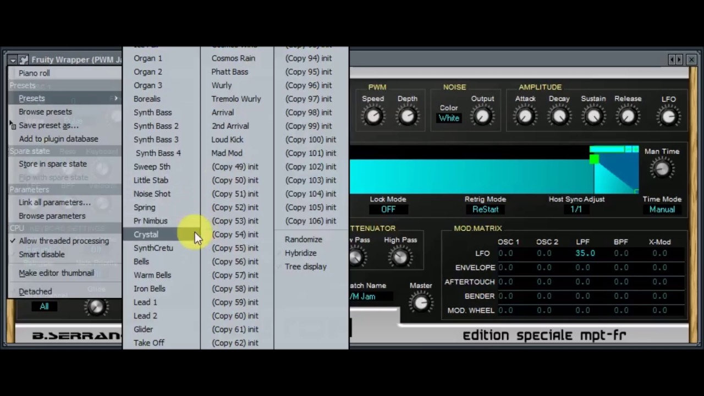Toggle Detached window mode
This screenshot has width=704, height=396.
(x=35, y=291)
